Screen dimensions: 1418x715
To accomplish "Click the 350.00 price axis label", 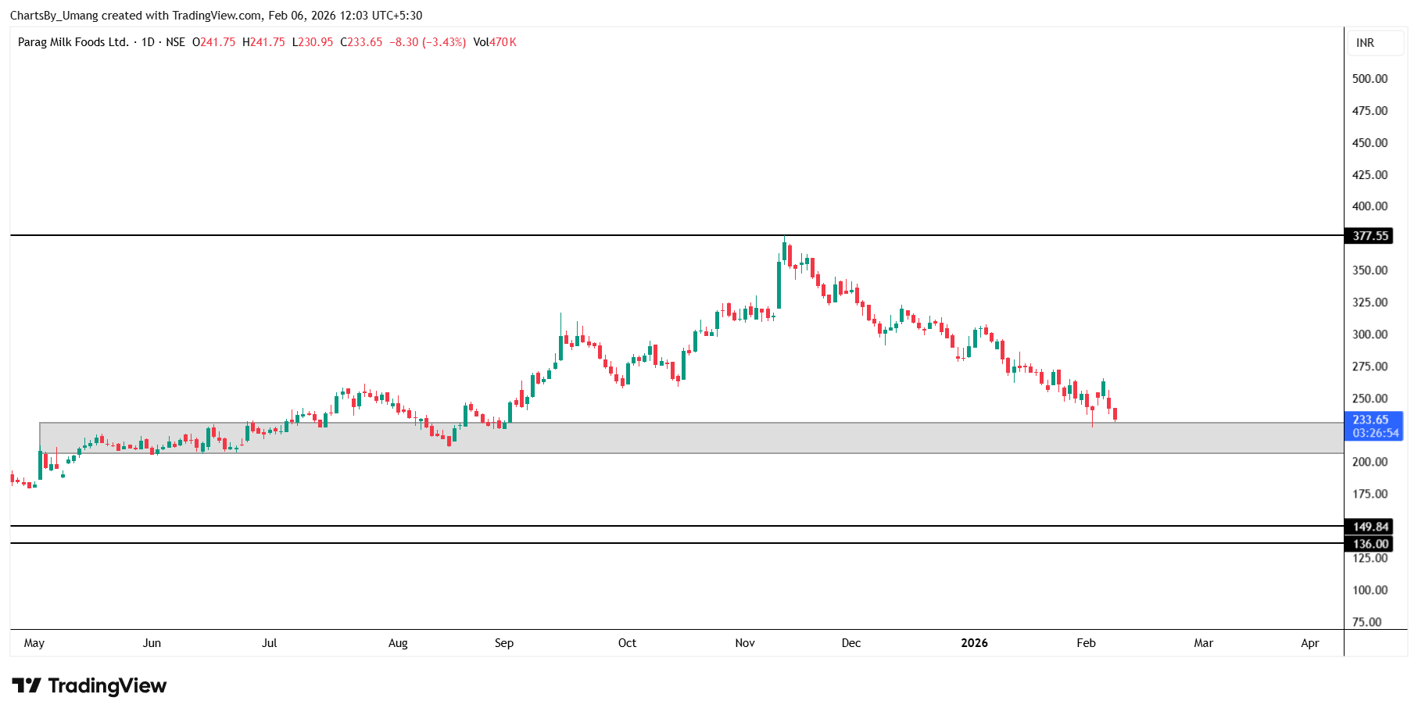I will (1370, 270).
